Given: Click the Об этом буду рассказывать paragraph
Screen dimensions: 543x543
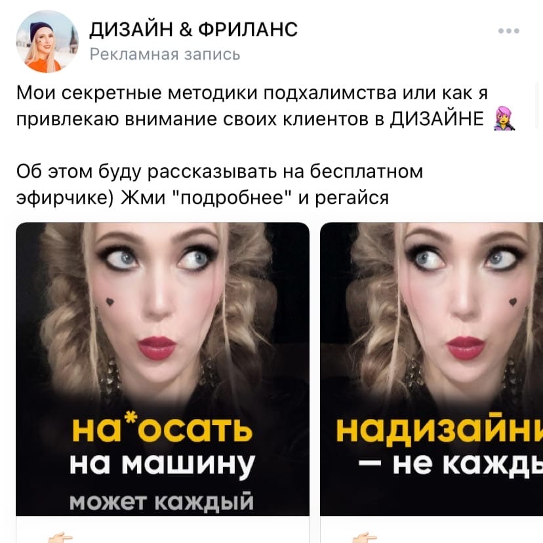Looking at the screenshot, I should [220, 184].
